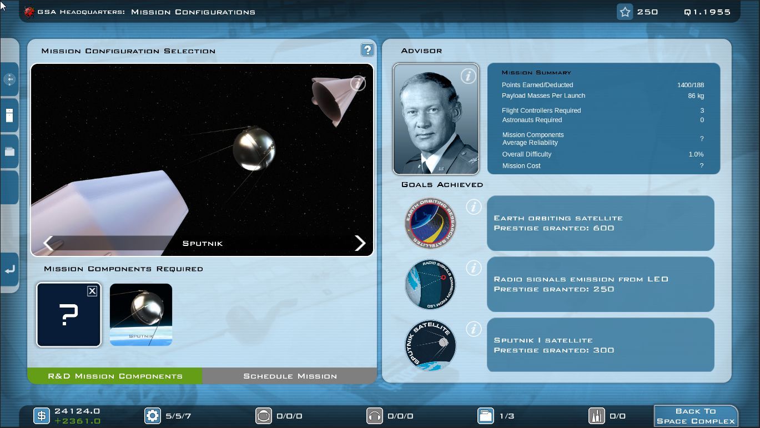The width and height of the screenshot is (760, 428).
Task: Go Back To Space Complex
Action: point(696,416)
